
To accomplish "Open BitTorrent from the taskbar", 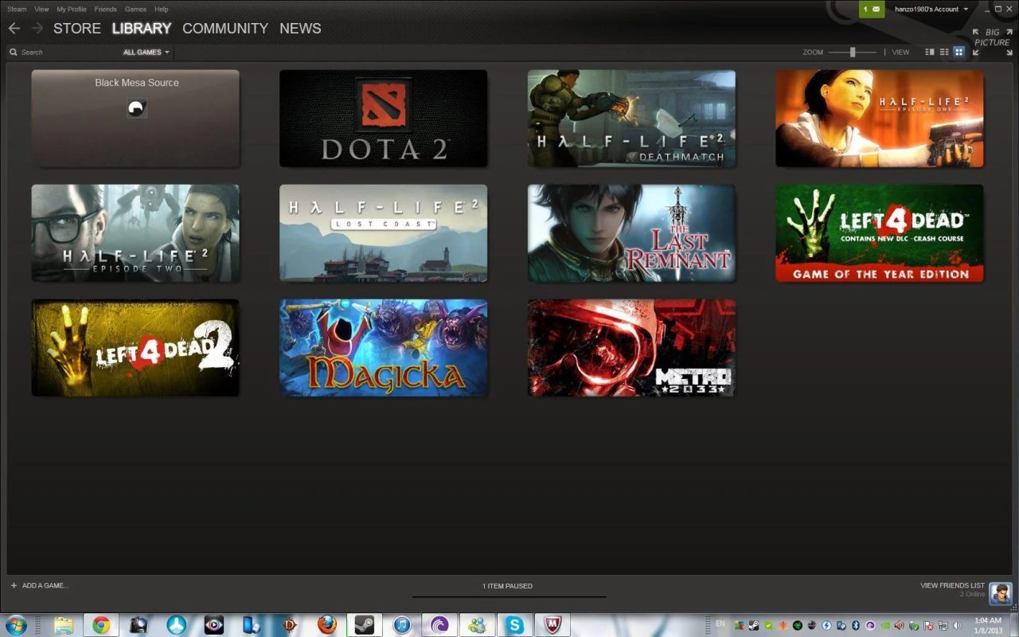I will (x=439, y=625).
